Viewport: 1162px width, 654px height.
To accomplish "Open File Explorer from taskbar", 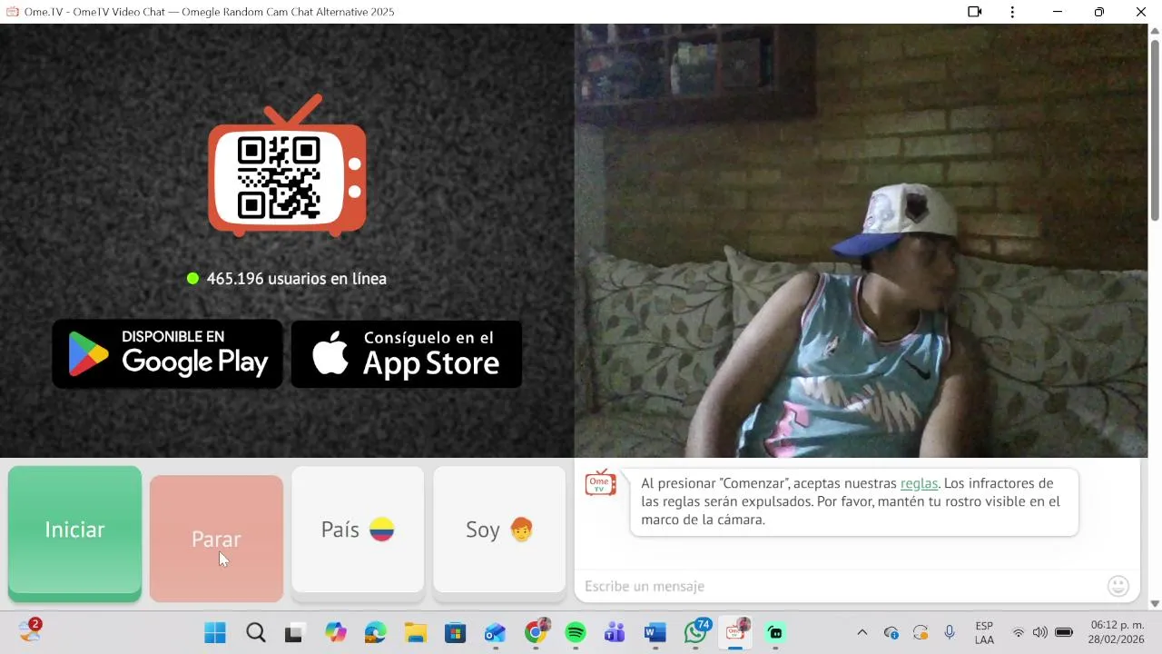I will (x=416, y=633).
